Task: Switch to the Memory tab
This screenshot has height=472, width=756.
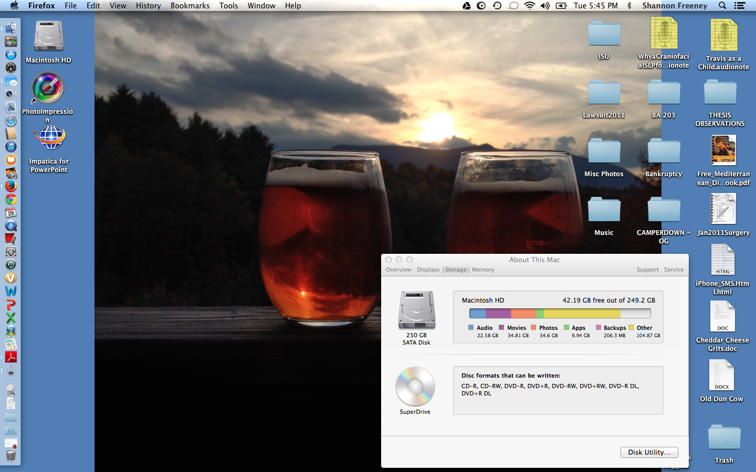Action: coord(483,270)
